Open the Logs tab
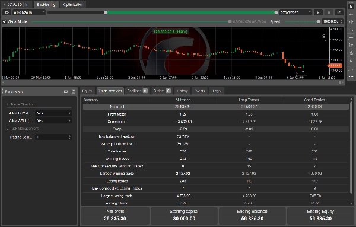Screen dimensions: 356x227 point(217,91)
